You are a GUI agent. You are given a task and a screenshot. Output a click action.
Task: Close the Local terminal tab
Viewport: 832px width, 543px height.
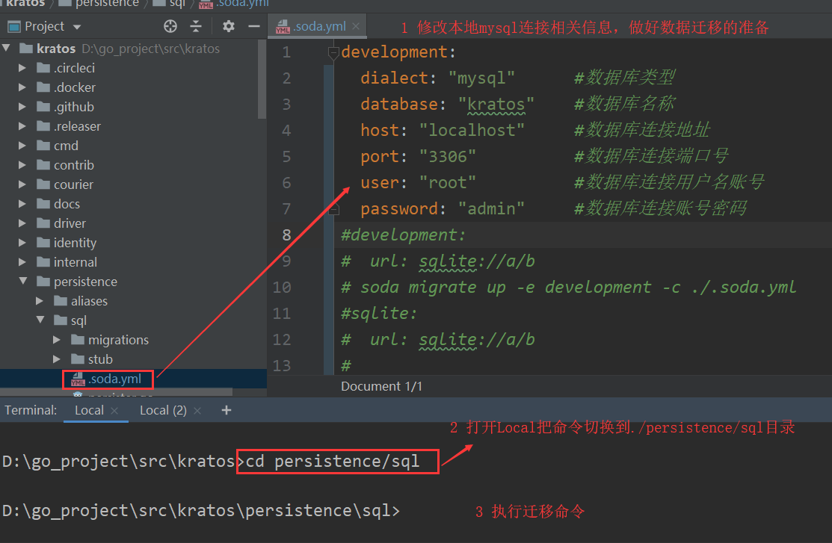pyautogui.click(x=114, y=411)
